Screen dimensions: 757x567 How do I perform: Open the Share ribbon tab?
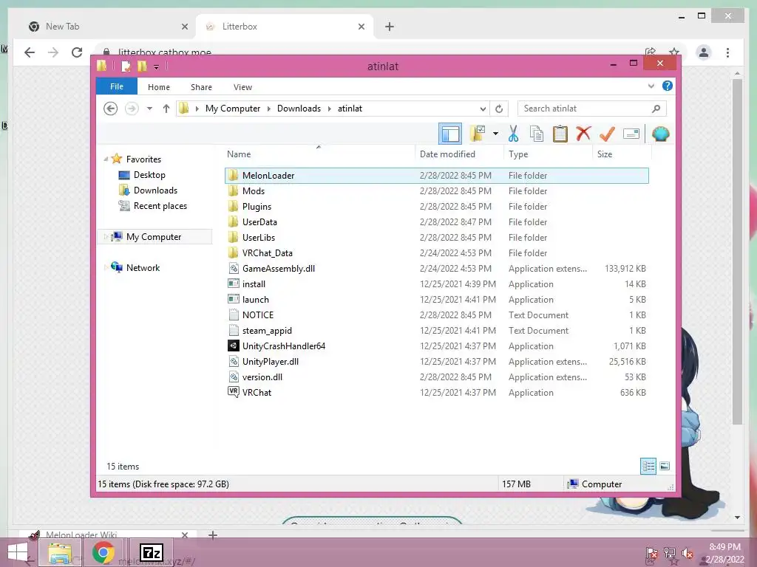coord(201,87)
